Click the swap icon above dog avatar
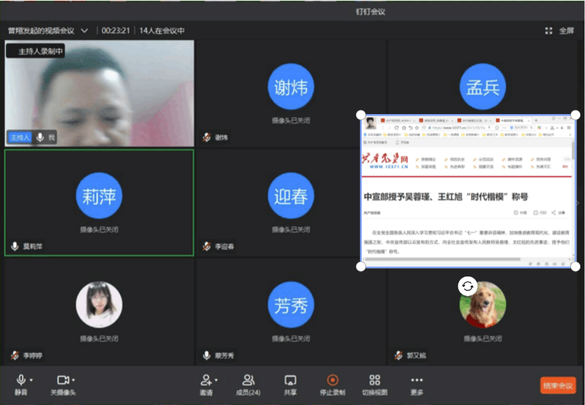The height and width of the screenshot is (405, 585). point(467,286)
